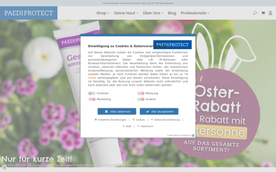The image size is (276, 172).
Task: Open the user account icon
Action: tap(270, 13)
